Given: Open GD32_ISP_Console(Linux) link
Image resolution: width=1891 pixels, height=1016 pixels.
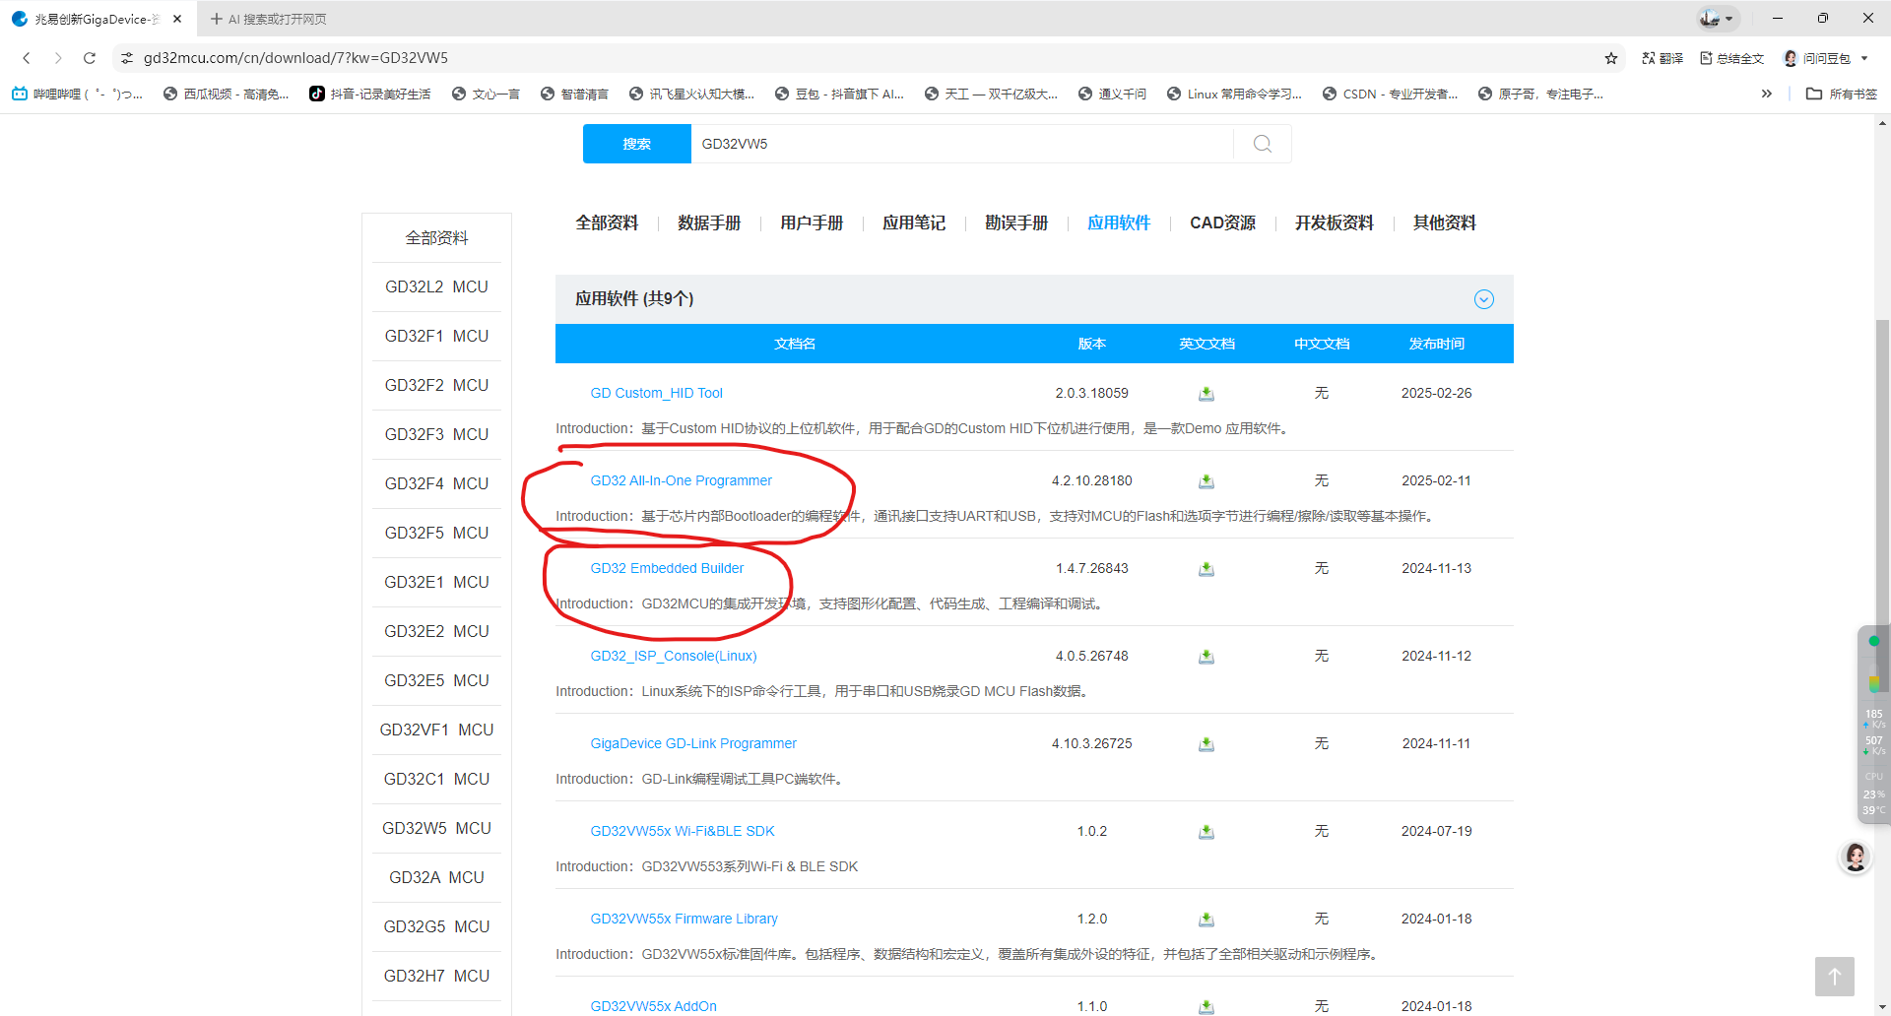Looking at the screenshot, I should [674, 656].
